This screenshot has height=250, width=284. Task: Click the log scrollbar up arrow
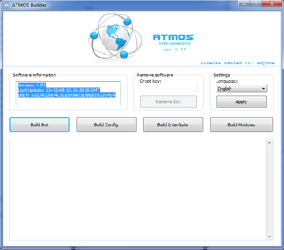click(269, 142)
